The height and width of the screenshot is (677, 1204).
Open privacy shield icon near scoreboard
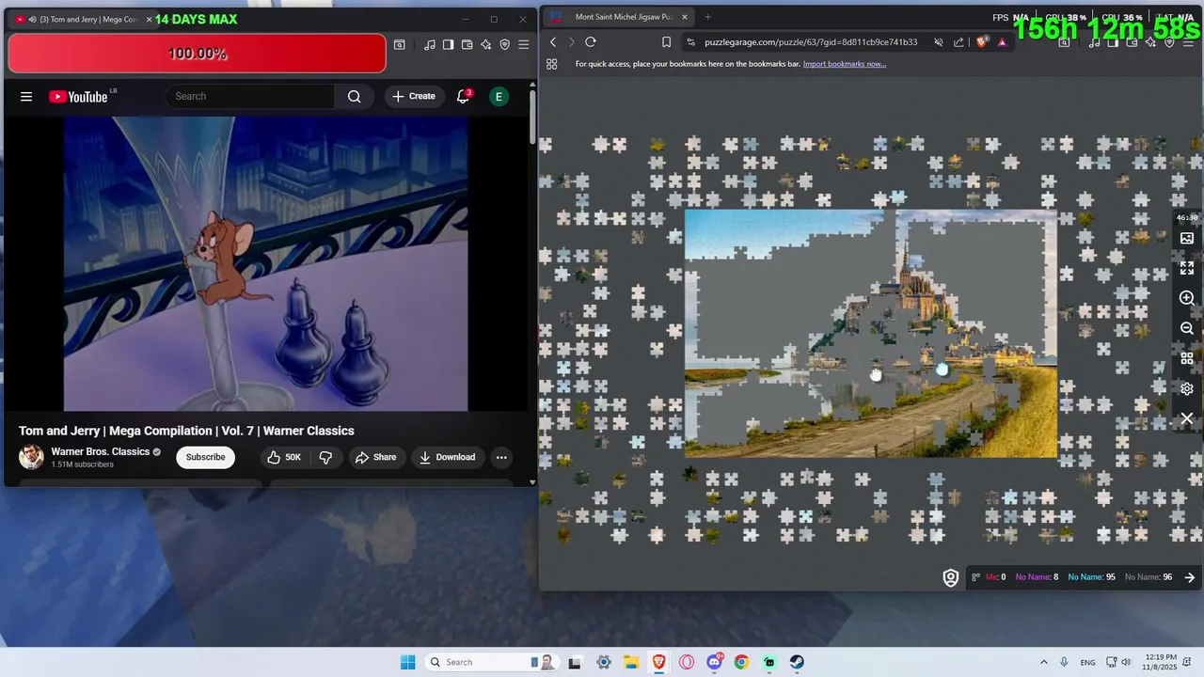coord(951,577)
